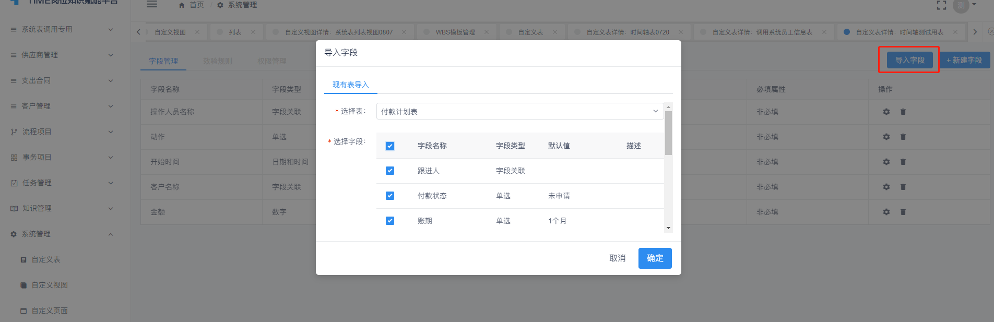This screenshot has height=322, width=994.
Task: Click the 1个月 default value cell
Action: pyautogui.click(x=558, y=221)
